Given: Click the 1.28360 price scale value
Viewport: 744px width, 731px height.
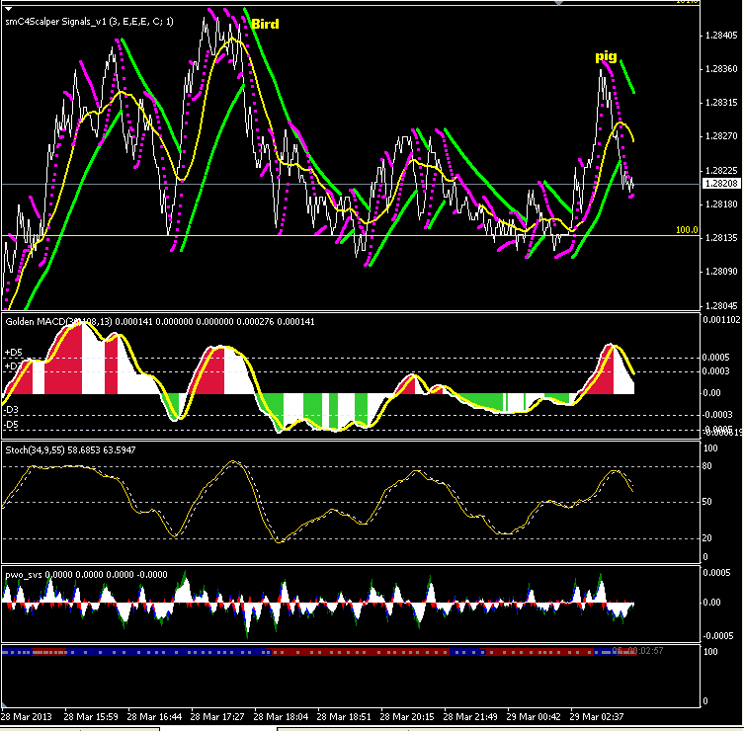Looking at the screenshot, I should click(x=721, y=69).
